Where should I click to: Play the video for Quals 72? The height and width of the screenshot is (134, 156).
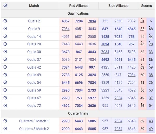point(5,106)
